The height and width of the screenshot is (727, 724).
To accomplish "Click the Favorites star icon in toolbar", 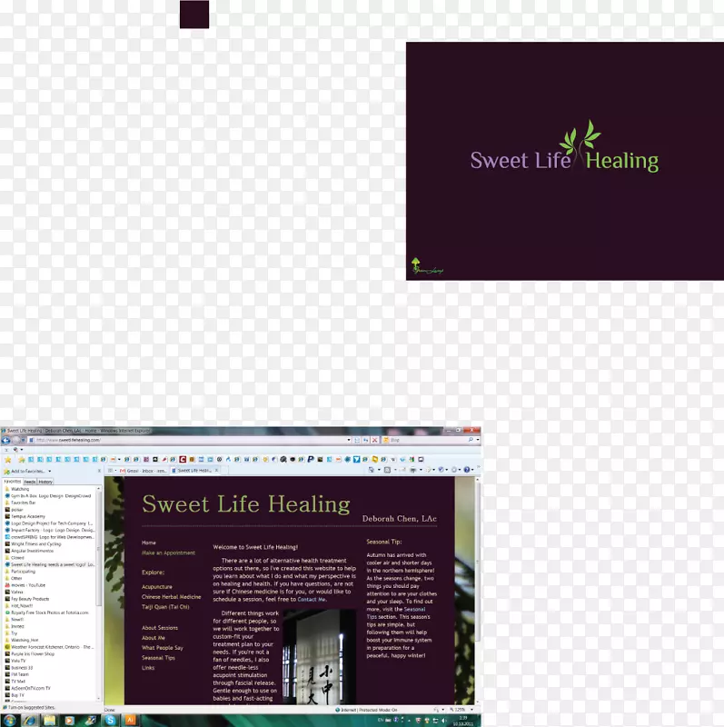I will (8, 460).
